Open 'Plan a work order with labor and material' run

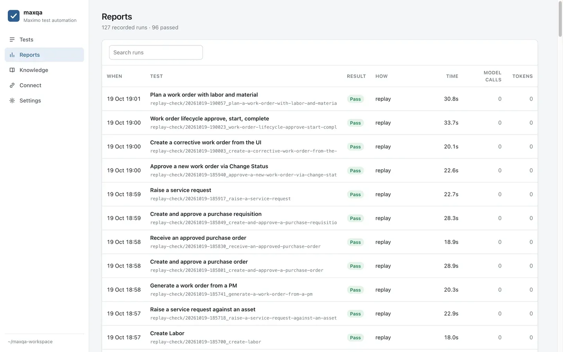coord(204,95)
